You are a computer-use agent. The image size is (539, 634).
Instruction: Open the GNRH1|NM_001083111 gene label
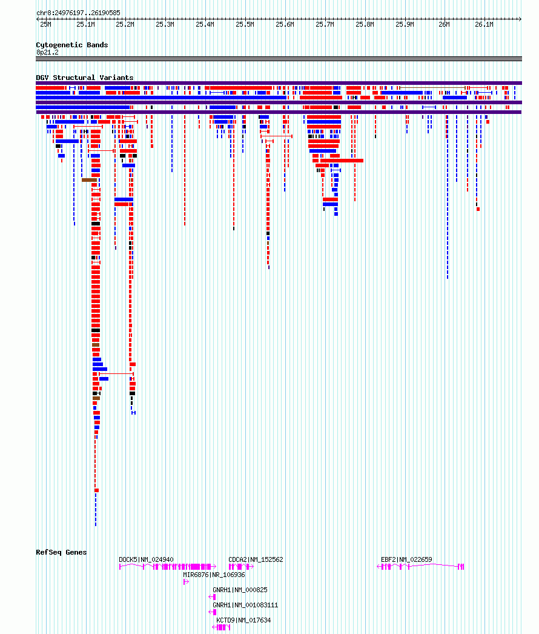coord(245,605)
